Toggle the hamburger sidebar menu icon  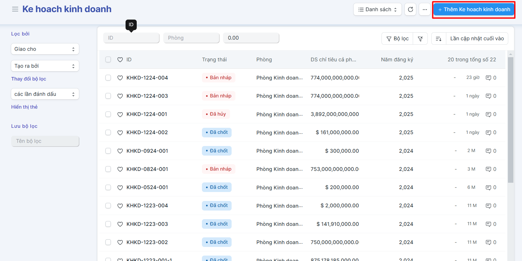click(x=15, y=9)
